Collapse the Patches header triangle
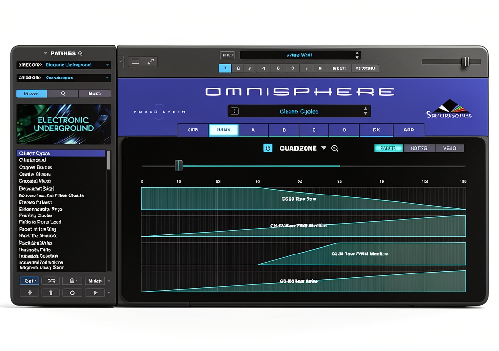This screenshot has width=499, height=351. click(45, 53)
